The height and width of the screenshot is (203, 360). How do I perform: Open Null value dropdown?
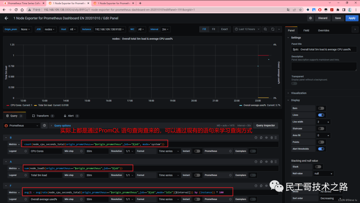click(x=323, y=174)
